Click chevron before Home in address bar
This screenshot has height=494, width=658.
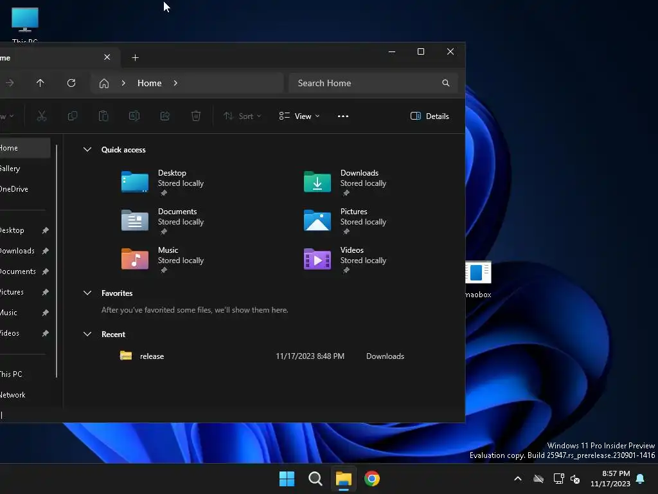tap(123, 83)
